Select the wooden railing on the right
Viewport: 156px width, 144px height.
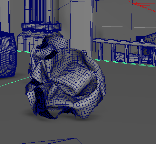point(124,52)
